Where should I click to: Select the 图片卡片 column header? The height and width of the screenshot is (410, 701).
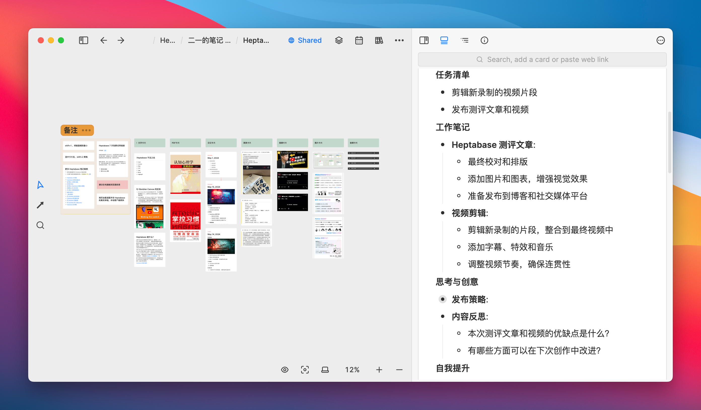point(328,143)
